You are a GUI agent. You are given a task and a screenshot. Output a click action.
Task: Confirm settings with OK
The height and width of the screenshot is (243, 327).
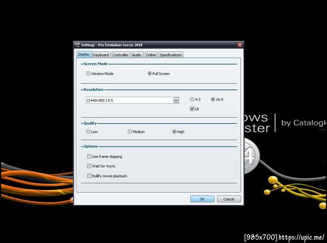click(x=202, y=199)
